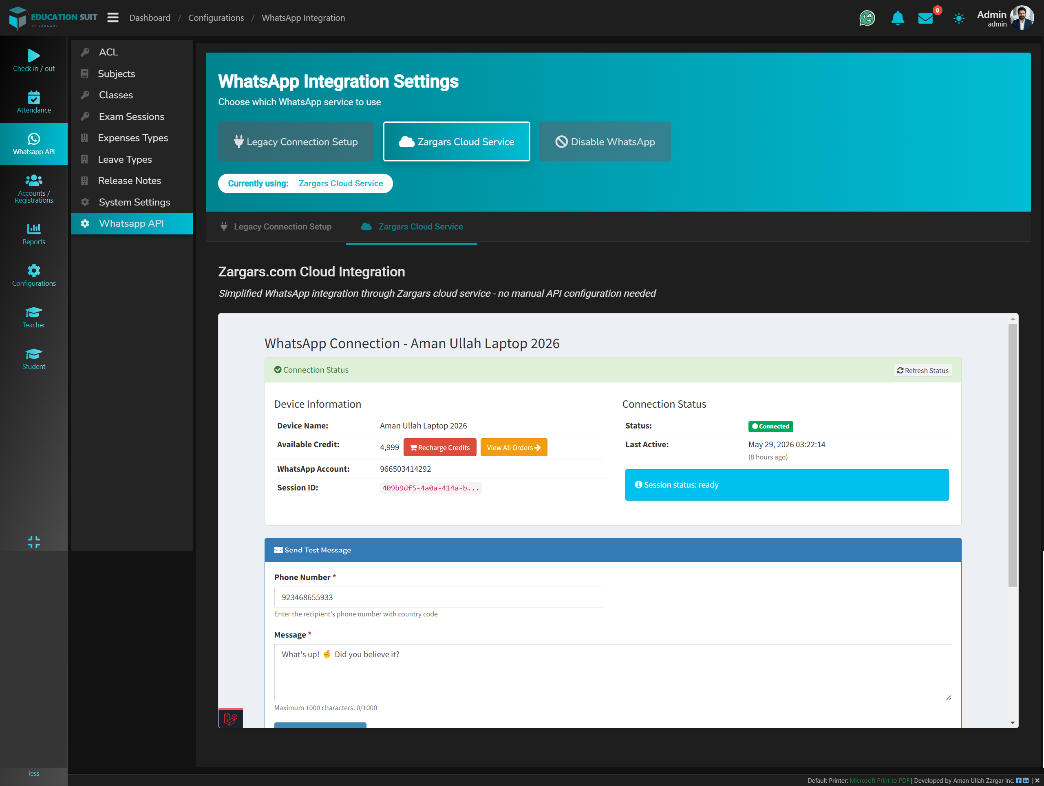Open the Attendance calendar icon in sidebar

point(33,102)
